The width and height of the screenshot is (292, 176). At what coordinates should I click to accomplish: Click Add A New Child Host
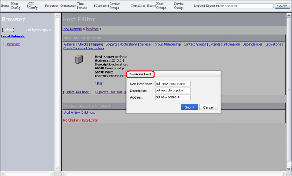coord(79,112)
